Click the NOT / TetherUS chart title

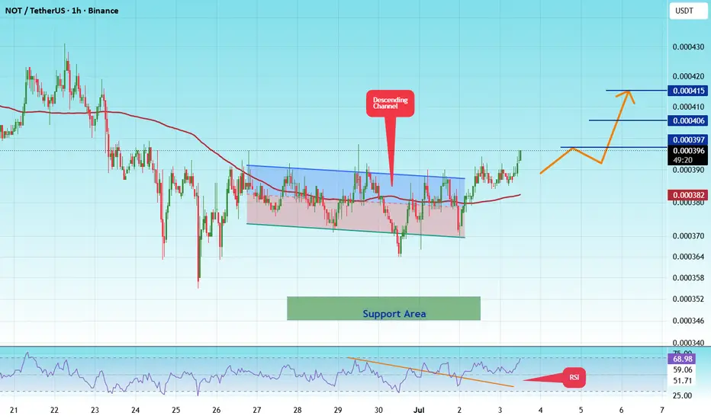pos(62,11)
